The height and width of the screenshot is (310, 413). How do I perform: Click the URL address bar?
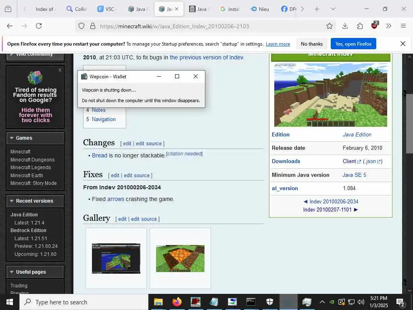[205, 26]
